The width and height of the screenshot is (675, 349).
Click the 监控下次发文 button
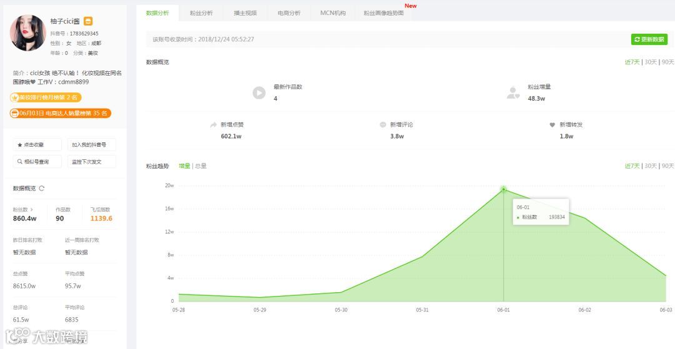click(92, 162)
